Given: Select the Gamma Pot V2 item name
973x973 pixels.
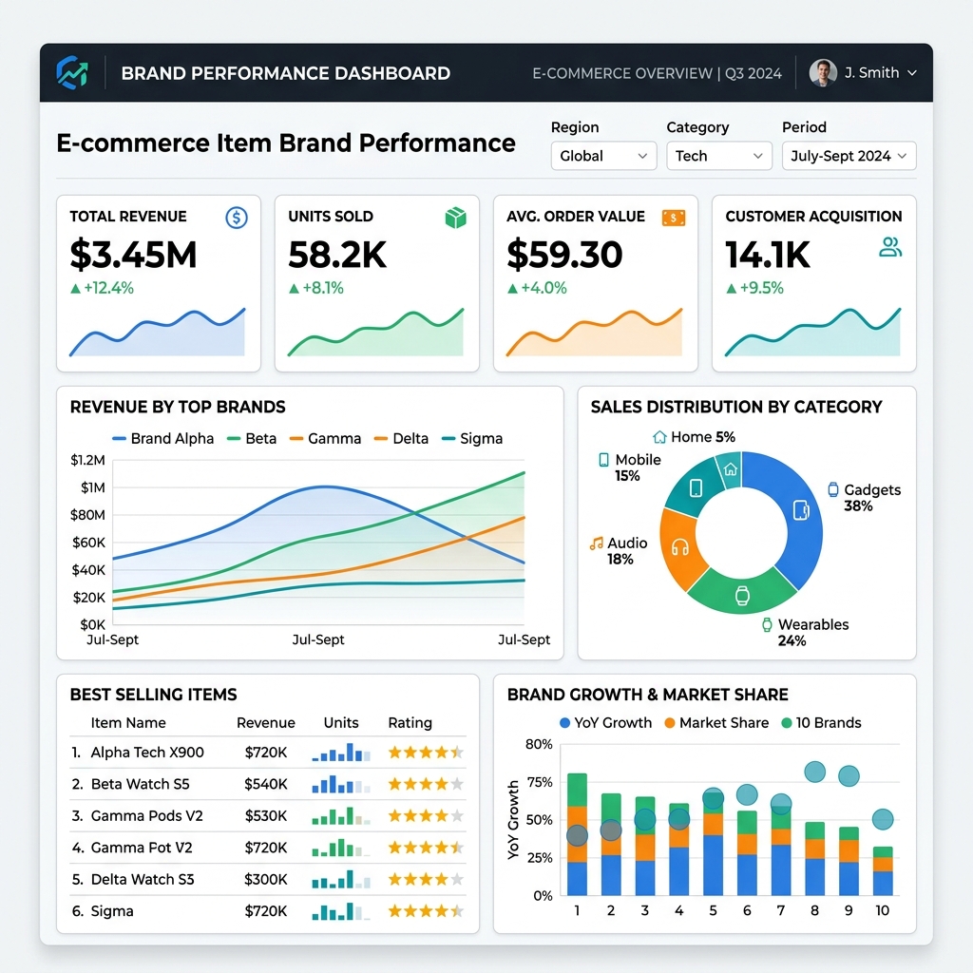Looking at the screenshot, I should pos(142,848).
